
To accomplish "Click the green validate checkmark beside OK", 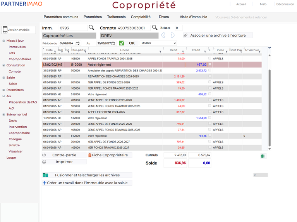I will click(x=122, y=43).
